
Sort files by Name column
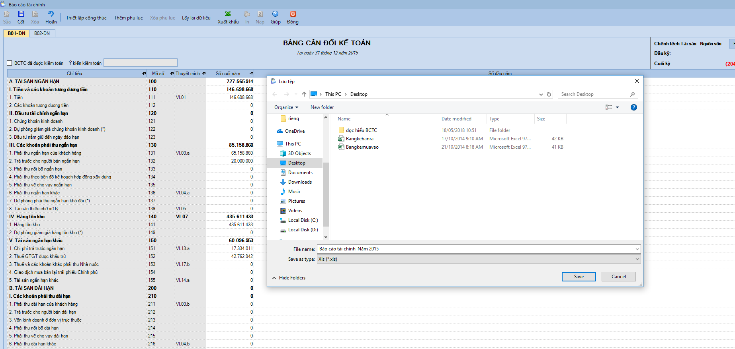(x=344, y=119)
